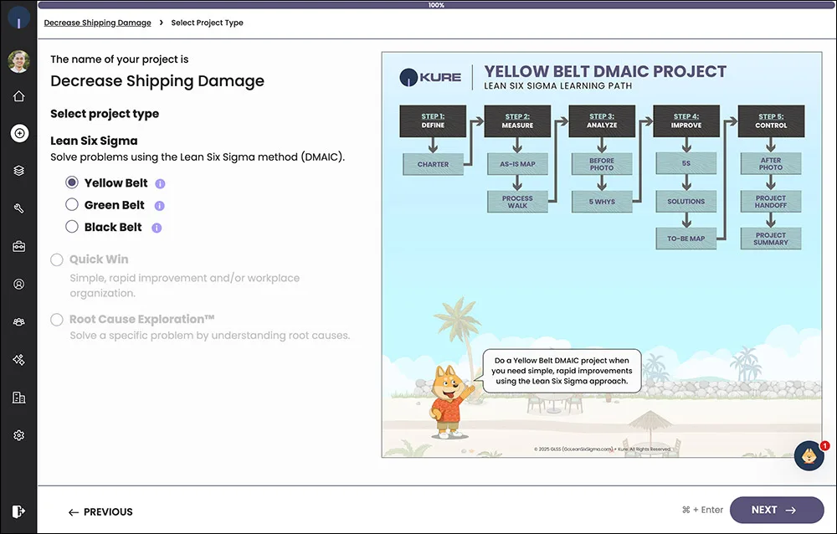Click the 100% progress bar
Screen dimensions: 837x534
pyautogui.click(x=436, y=5)
